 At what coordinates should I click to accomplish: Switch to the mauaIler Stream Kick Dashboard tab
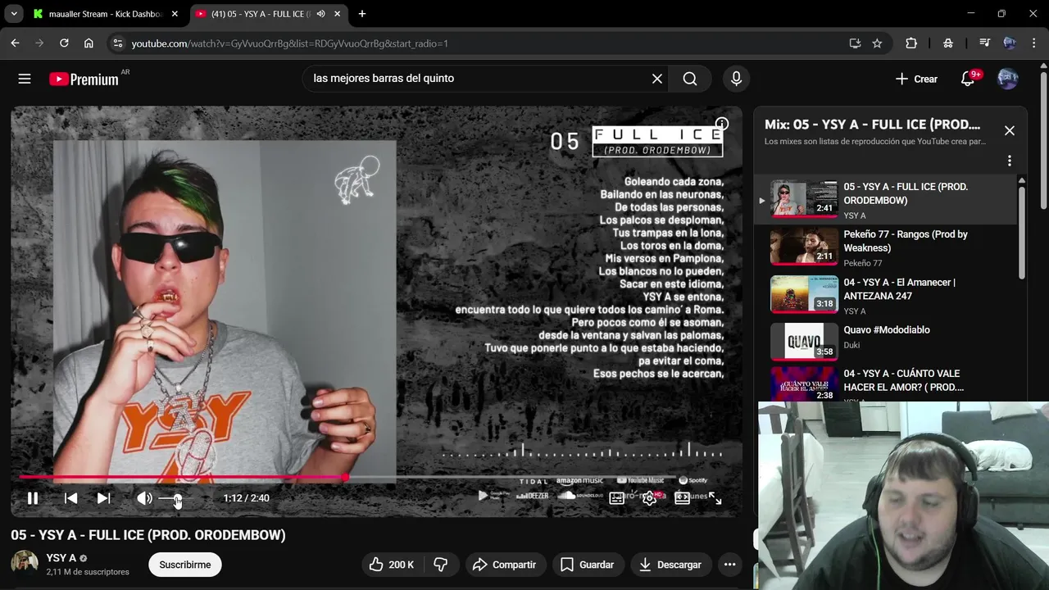pos(105,14)
